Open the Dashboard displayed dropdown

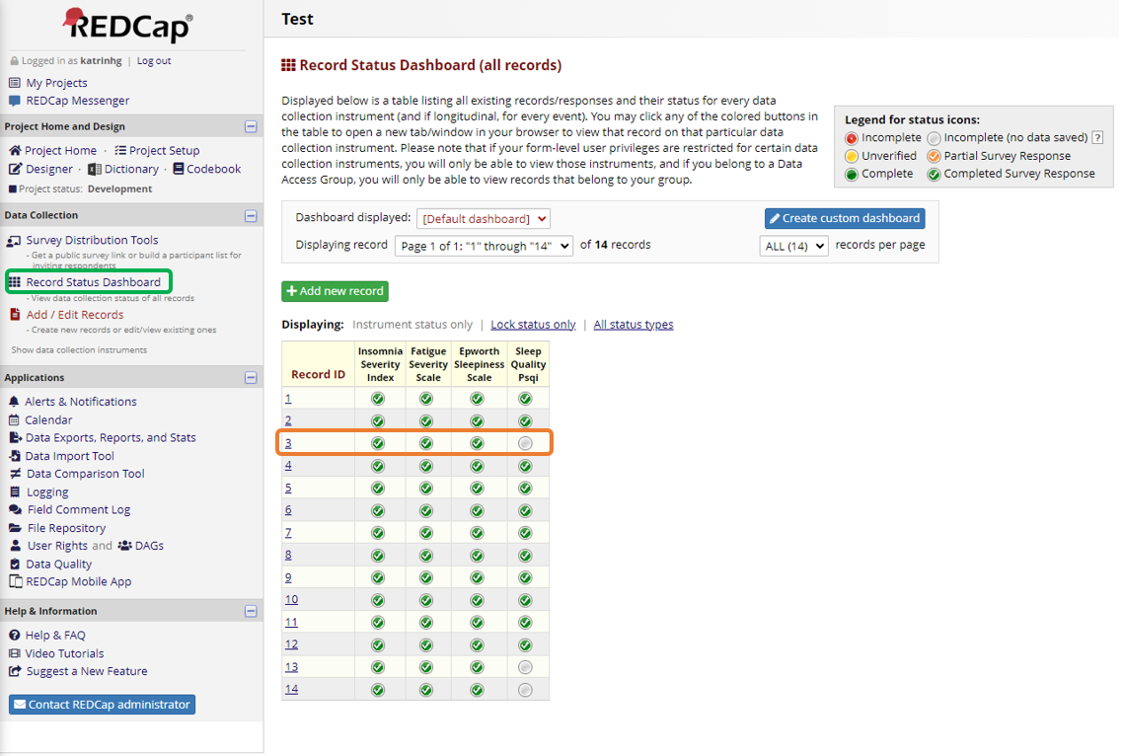pyautogui.click(x=483, y=219)
